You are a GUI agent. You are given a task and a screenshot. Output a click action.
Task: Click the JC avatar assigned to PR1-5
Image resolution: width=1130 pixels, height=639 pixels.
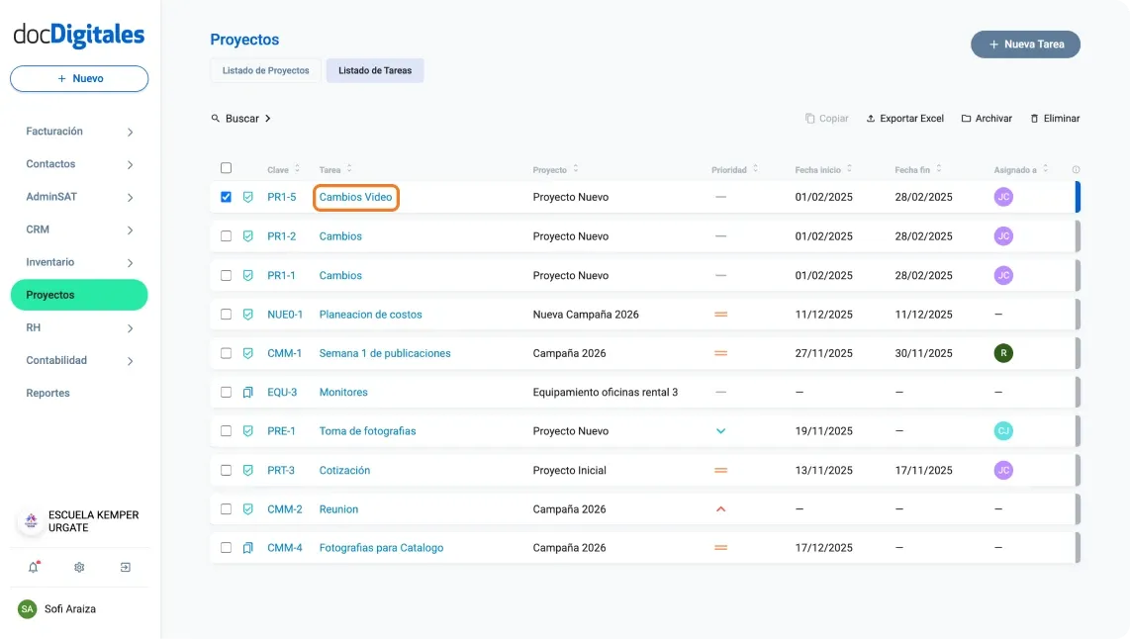tap(1003, 197)
